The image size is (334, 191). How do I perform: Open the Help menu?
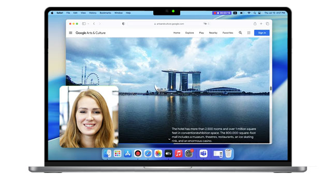[x=128, y=13]
